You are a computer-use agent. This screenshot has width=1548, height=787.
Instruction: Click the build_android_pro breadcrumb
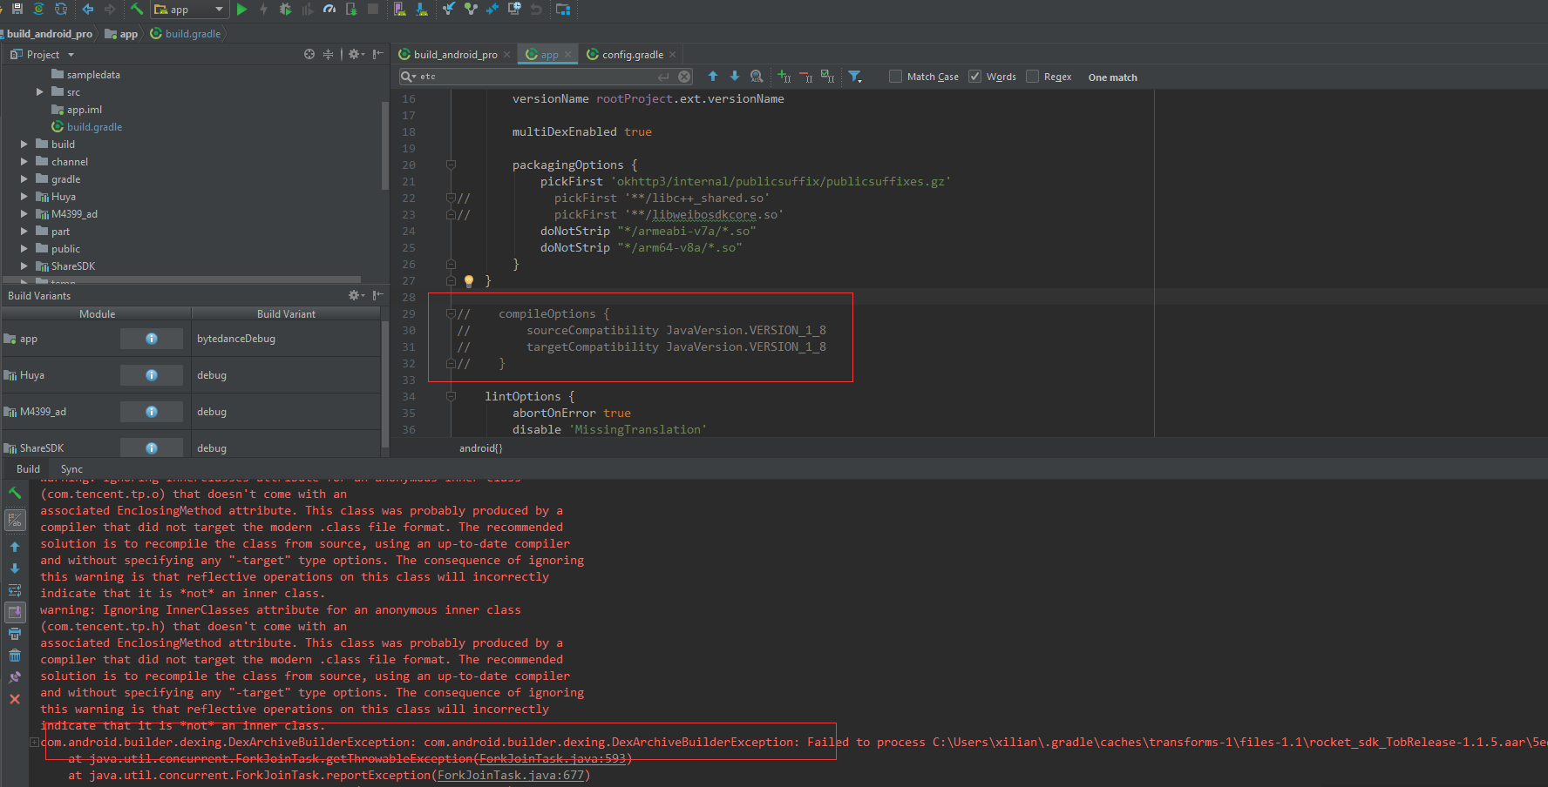click(x=50, y=33)
